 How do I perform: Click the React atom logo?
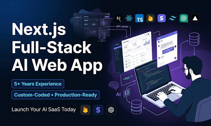click(129, 18)
